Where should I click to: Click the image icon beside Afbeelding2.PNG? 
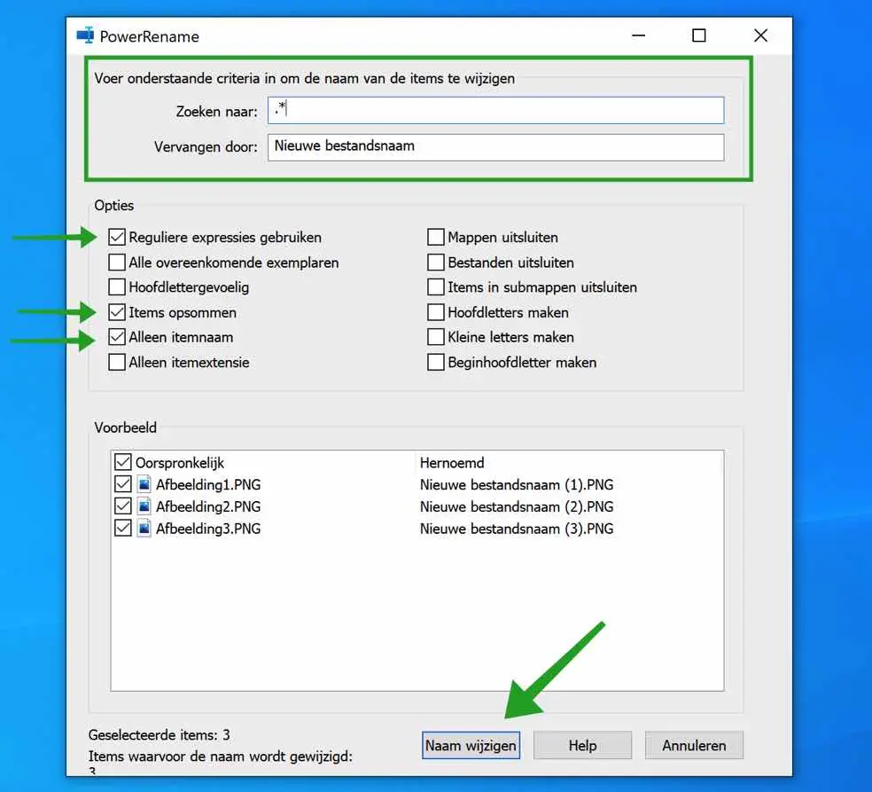coord(144,506)
